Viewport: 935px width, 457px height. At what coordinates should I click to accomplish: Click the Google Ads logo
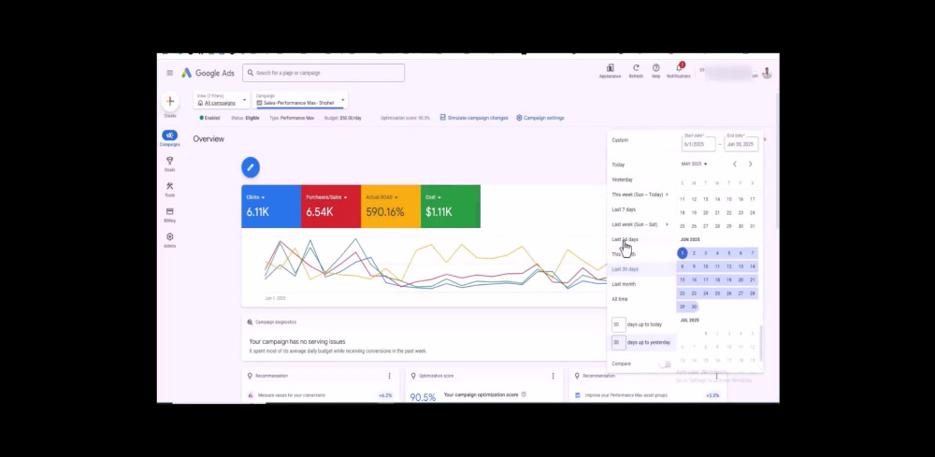(209, 73)
